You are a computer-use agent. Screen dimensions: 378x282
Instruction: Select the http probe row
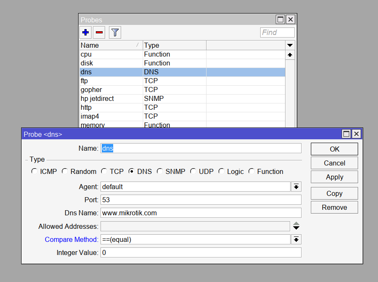tap(182, 108)
